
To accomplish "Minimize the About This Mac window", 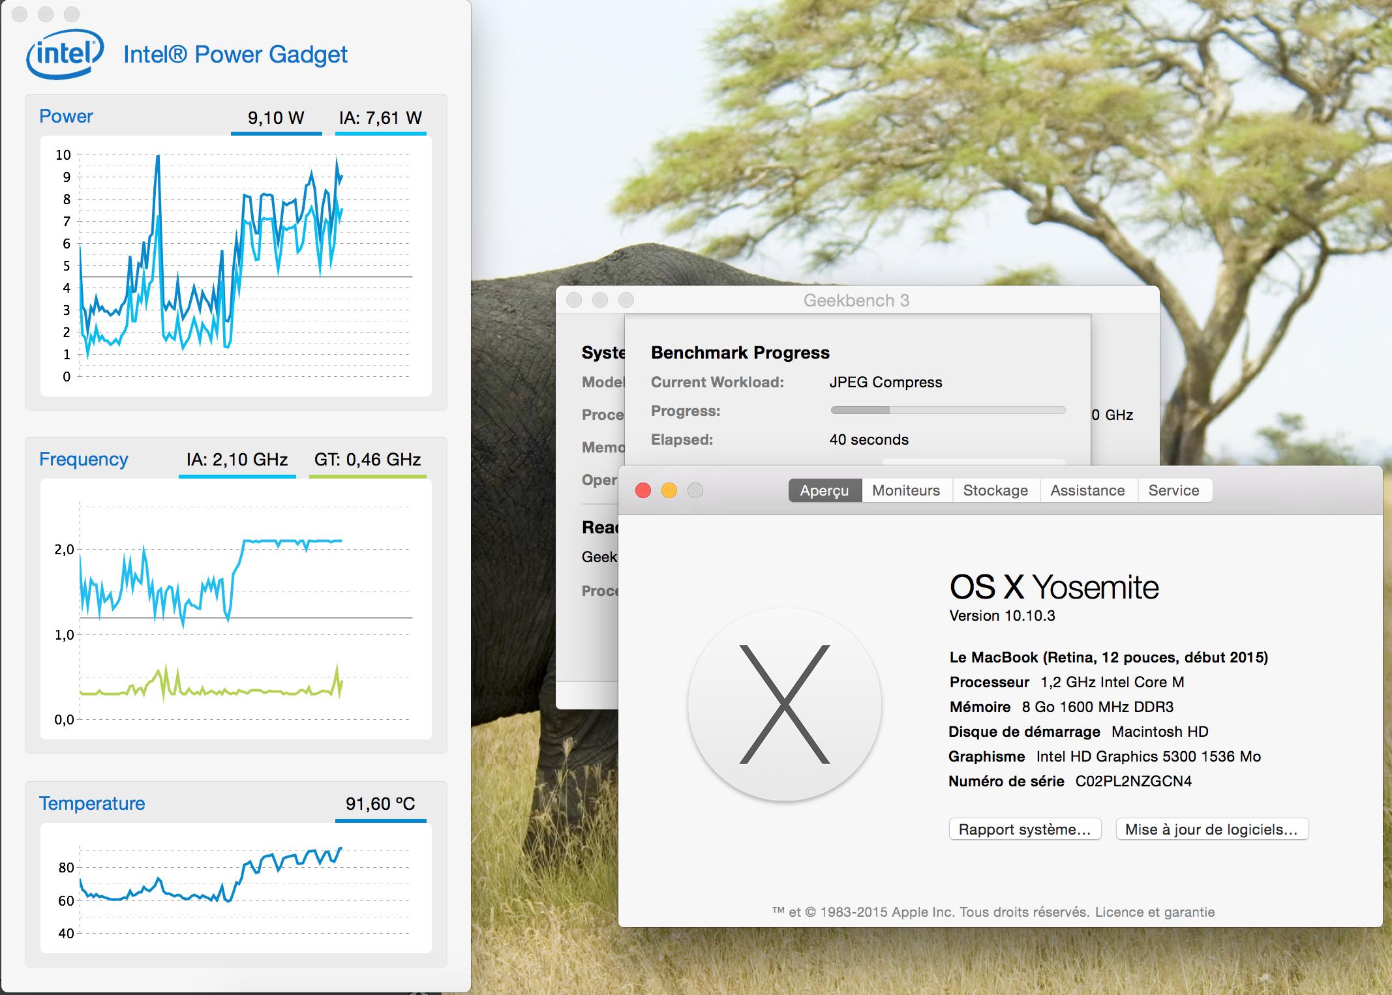I will (x=669, y=490).
